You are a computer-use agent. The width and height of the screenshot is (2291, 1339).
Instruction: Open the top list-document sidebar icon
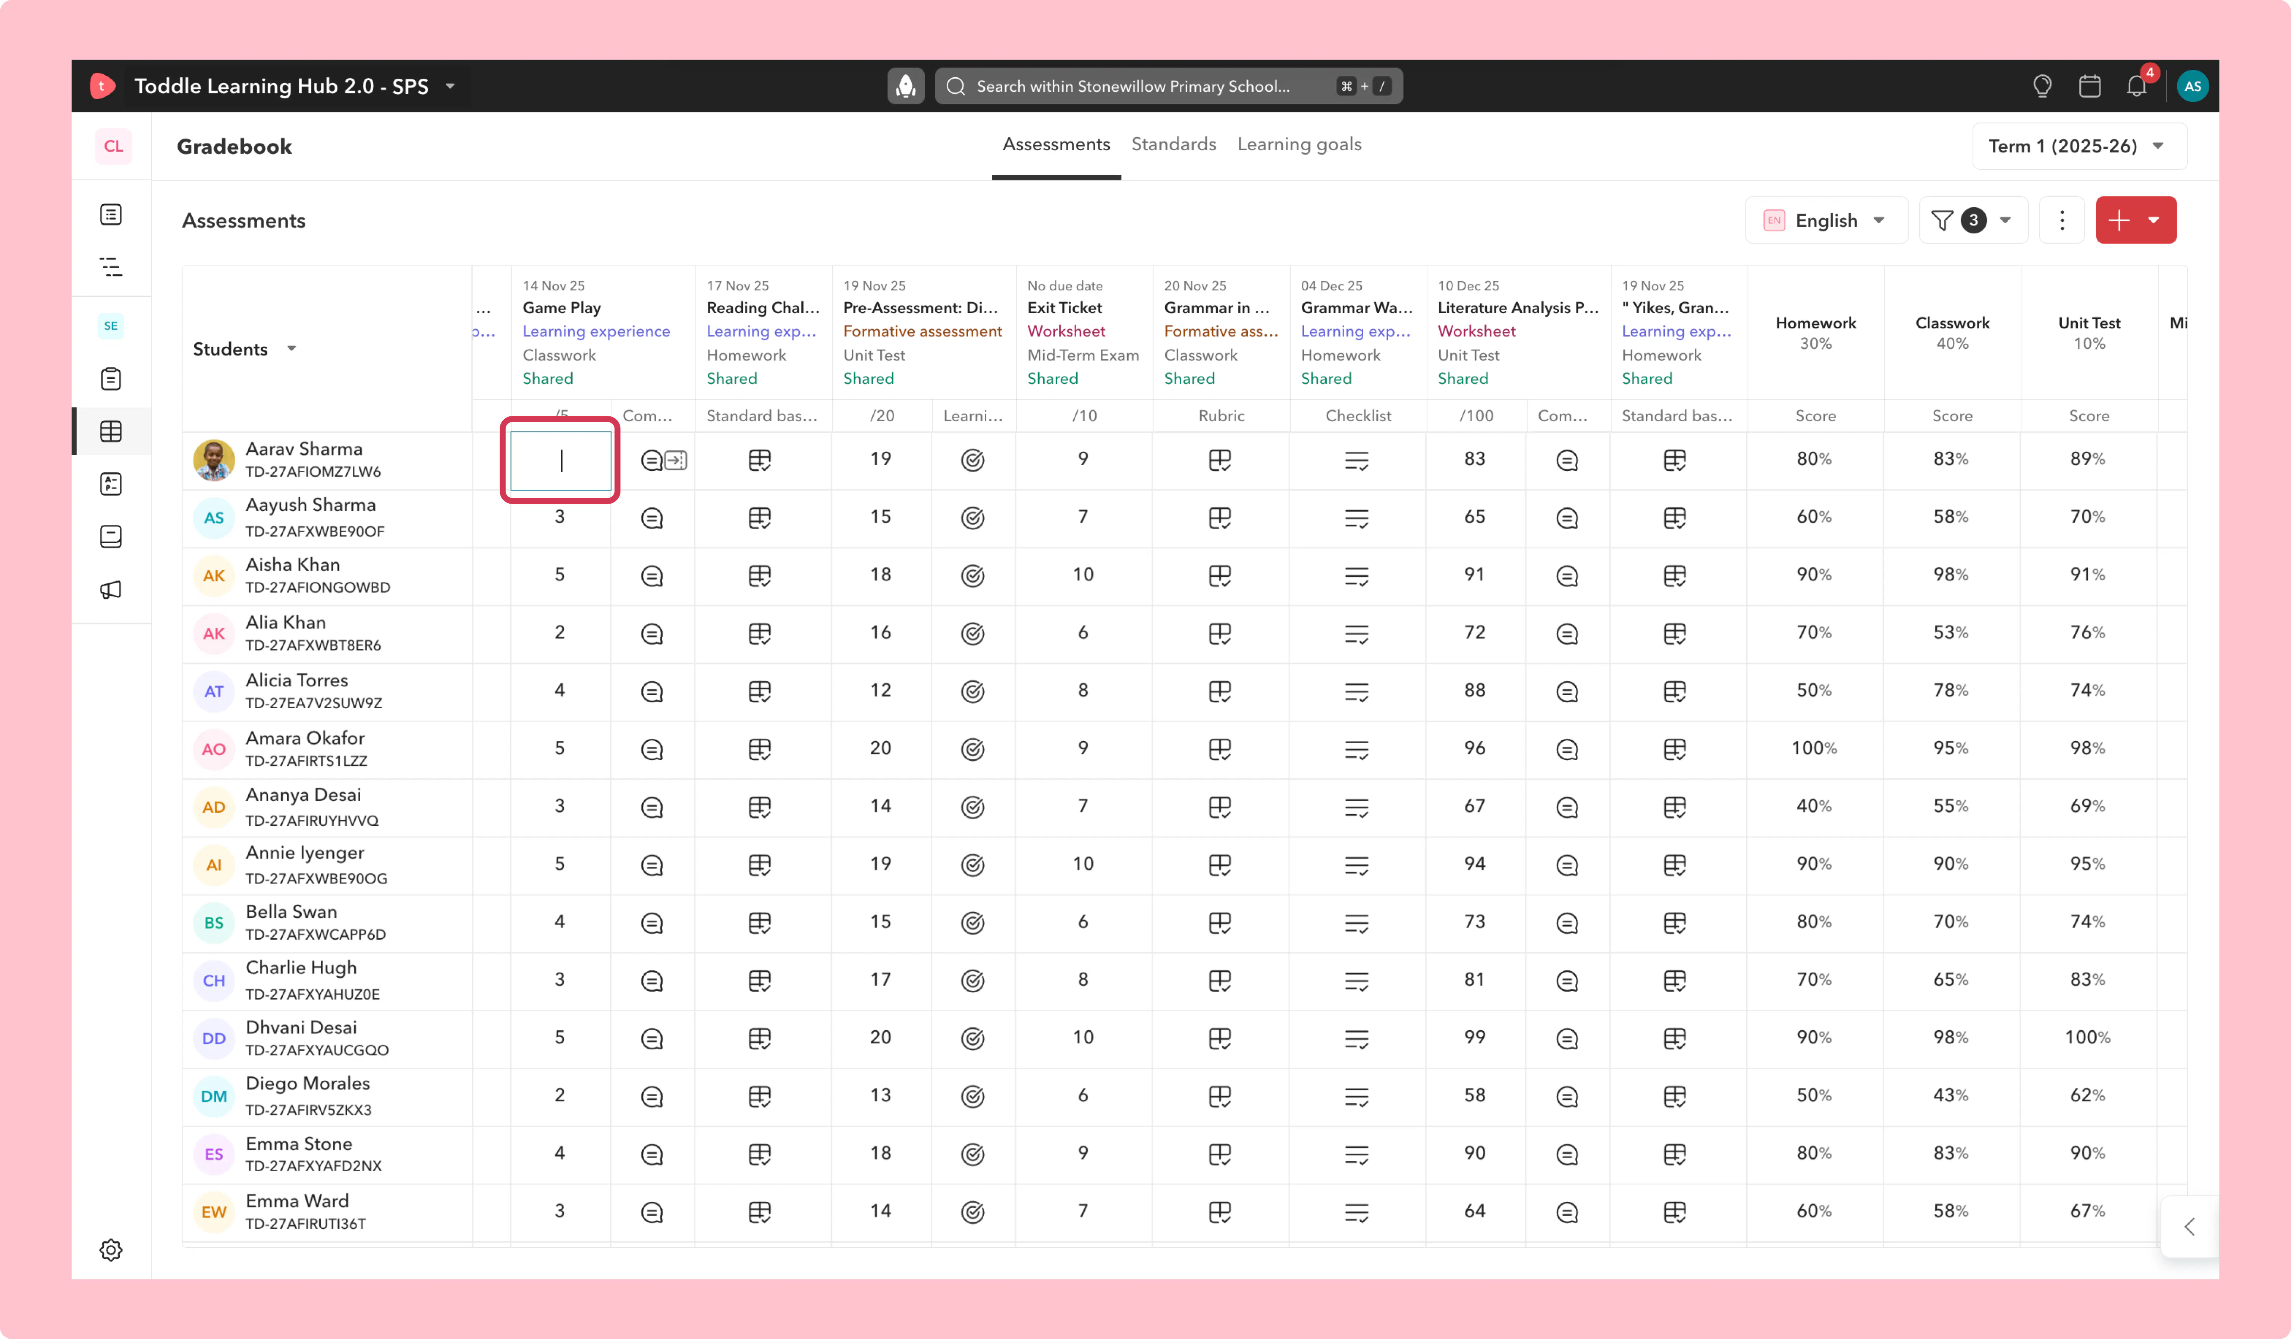coord(111,215)
